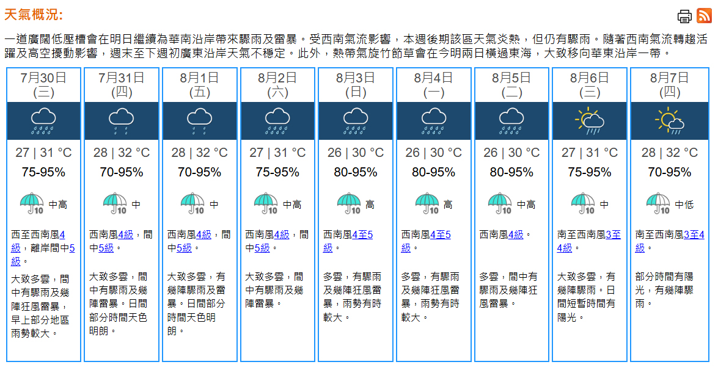Click the 天氣概況 heading
This screenshot has width=718, height=370.
pos(34,15)
